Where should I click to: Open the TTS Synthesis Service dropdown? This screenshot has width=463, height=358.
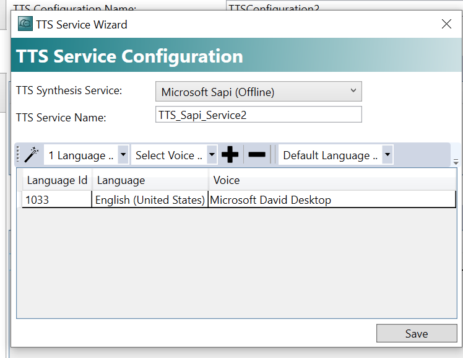(x=259, y=92)
